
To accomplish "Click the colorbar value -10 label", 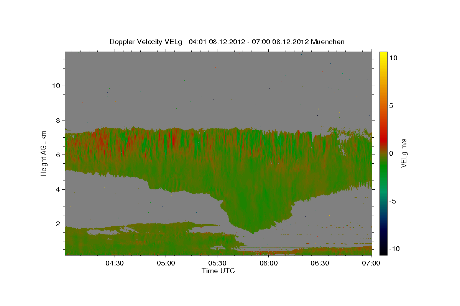I will (x=394, y=249).
